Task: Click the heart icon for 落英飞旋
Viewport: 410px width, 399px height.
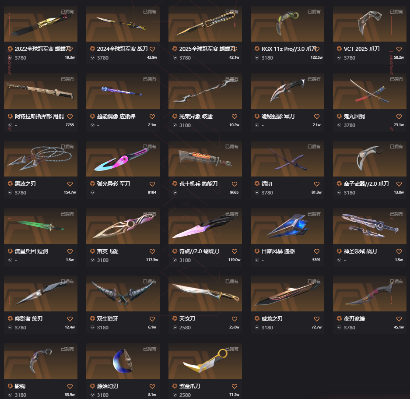Action: tap(152, 251)
